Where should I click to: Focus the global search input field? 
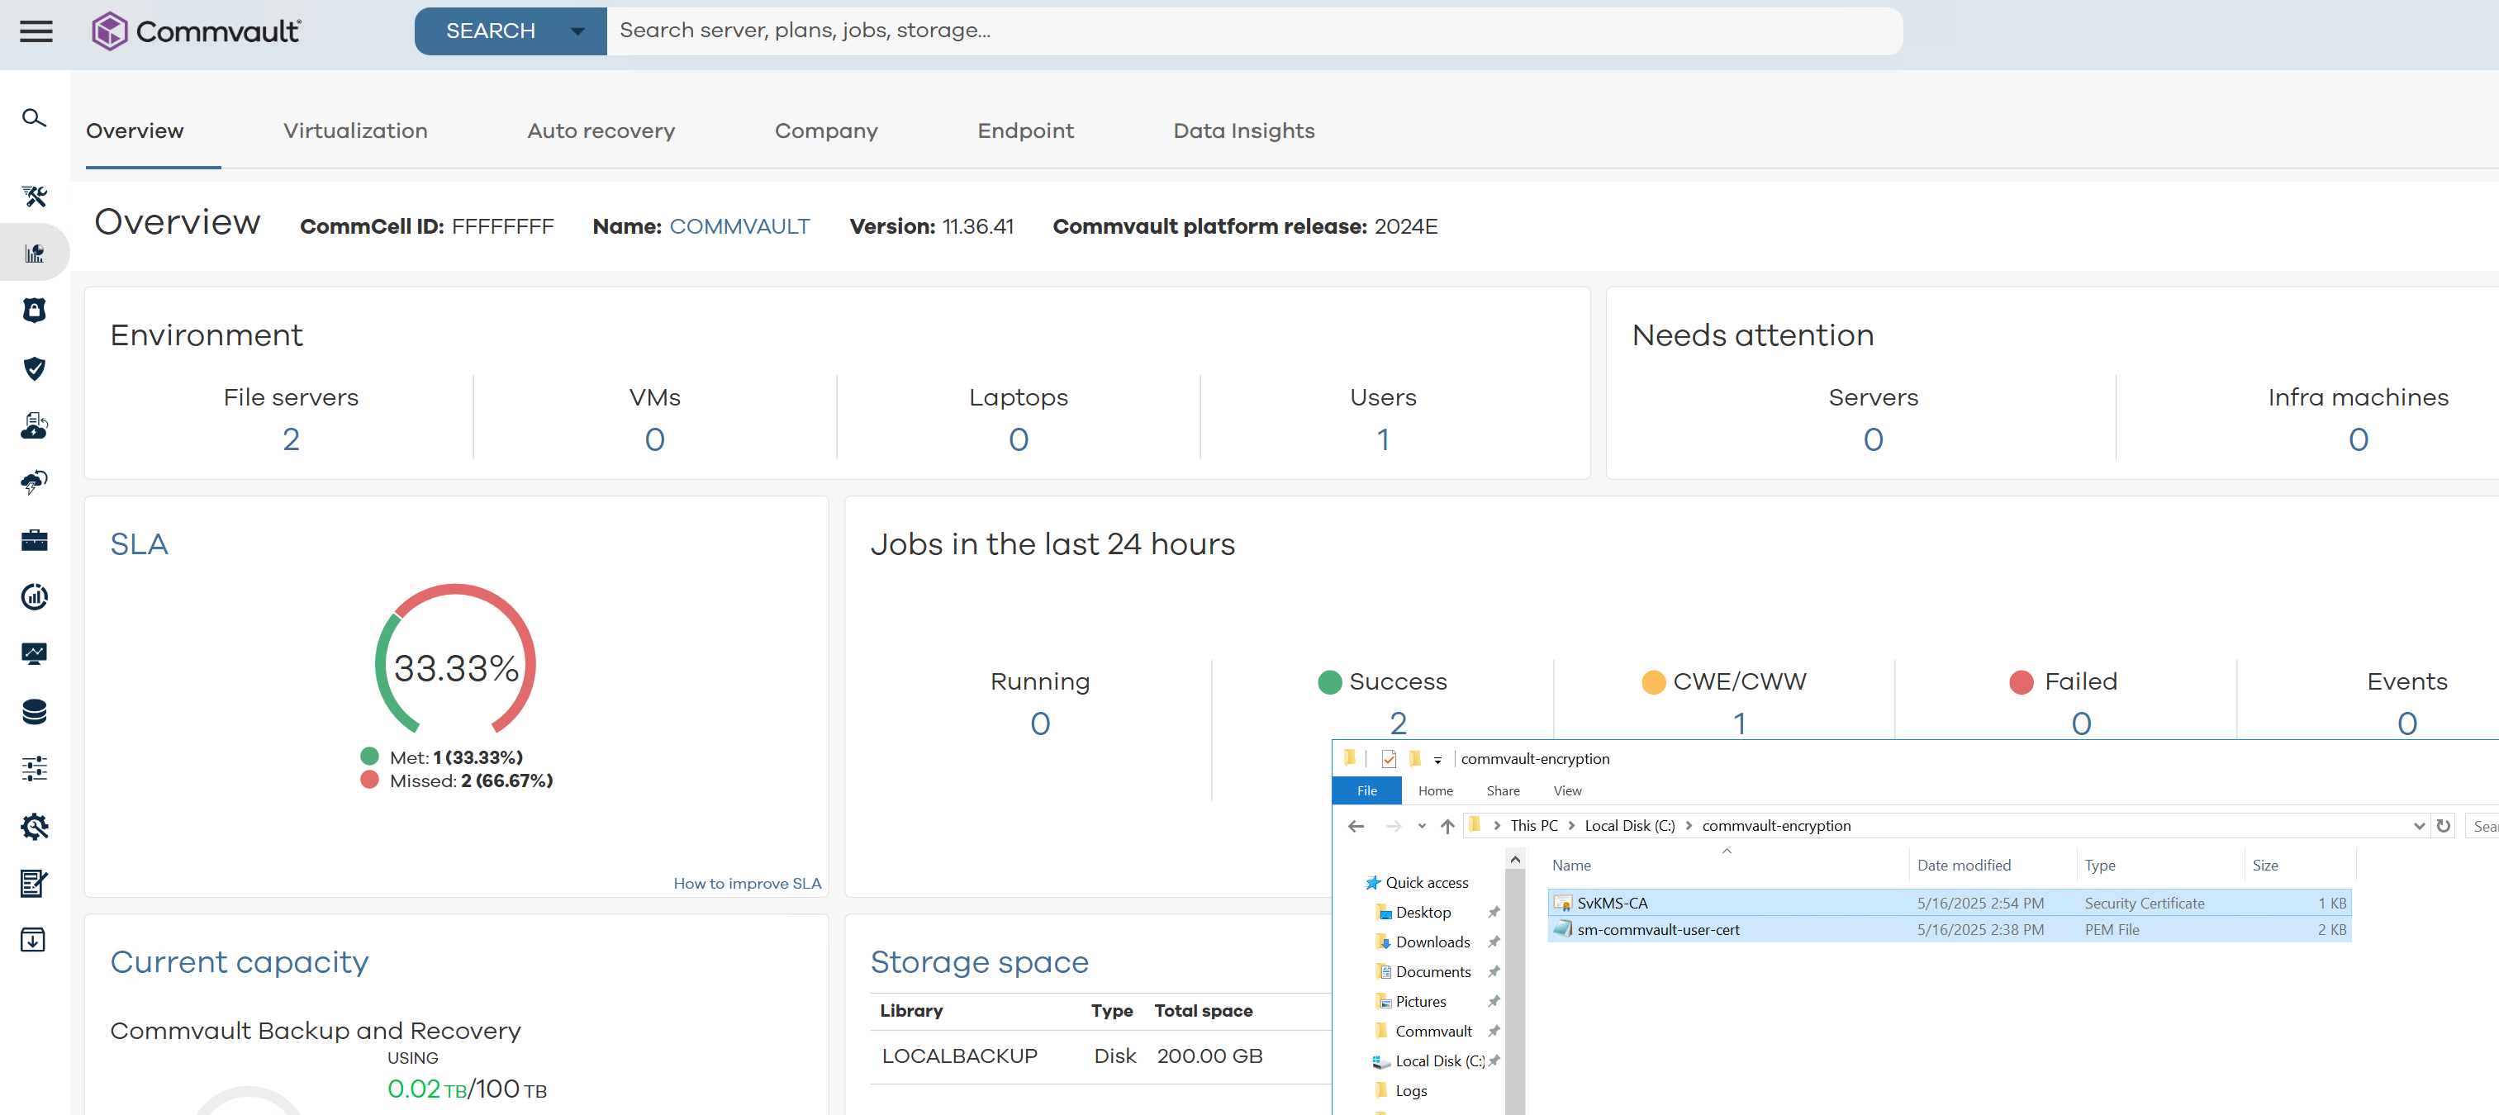1254,31
